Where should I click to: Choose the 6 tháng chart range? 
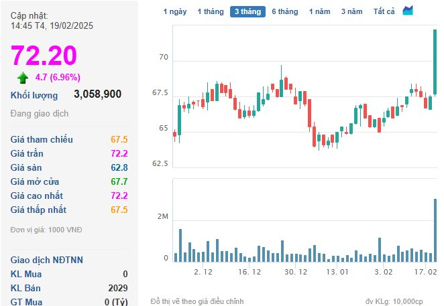click(x=285, y=11)
